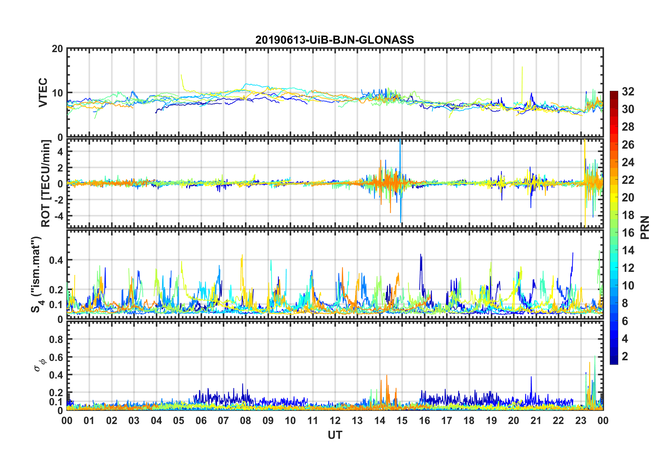The height and width of the screenshot is (455, 670).
Task: Click x-axis tick label 07
Action: pos(223,420)
